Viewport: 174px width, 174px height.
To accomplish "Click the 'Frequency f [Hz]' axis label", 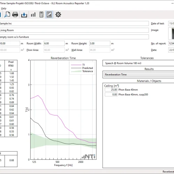I will pos(63,165).
